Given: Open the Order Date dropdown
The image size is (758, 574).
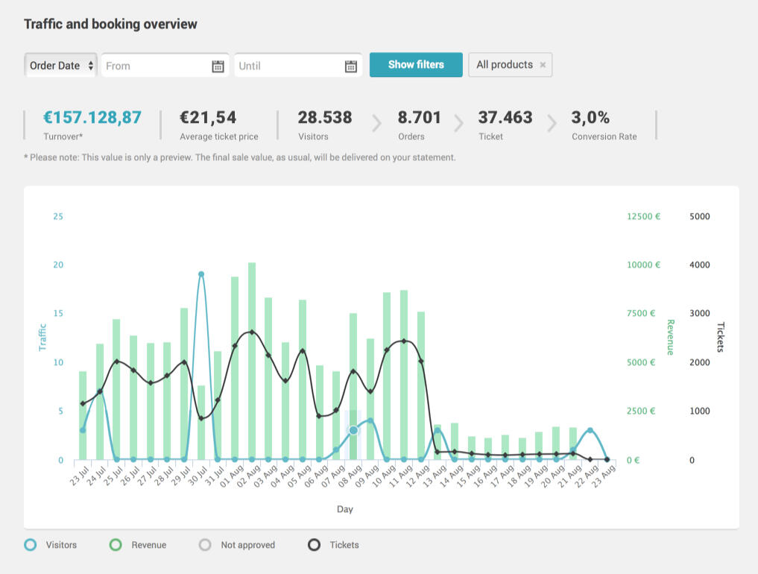Looking at the screenshot, I should coord(61,66).
